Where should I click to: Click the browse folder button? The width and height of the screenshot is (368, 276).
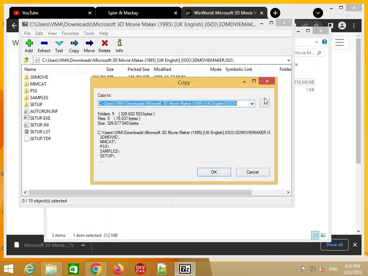pyautogui.click(x=265, y=103)
